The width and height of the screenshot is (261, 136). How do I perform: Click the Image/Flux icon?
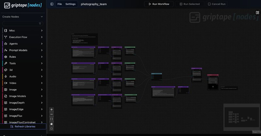tap(6, 116)
